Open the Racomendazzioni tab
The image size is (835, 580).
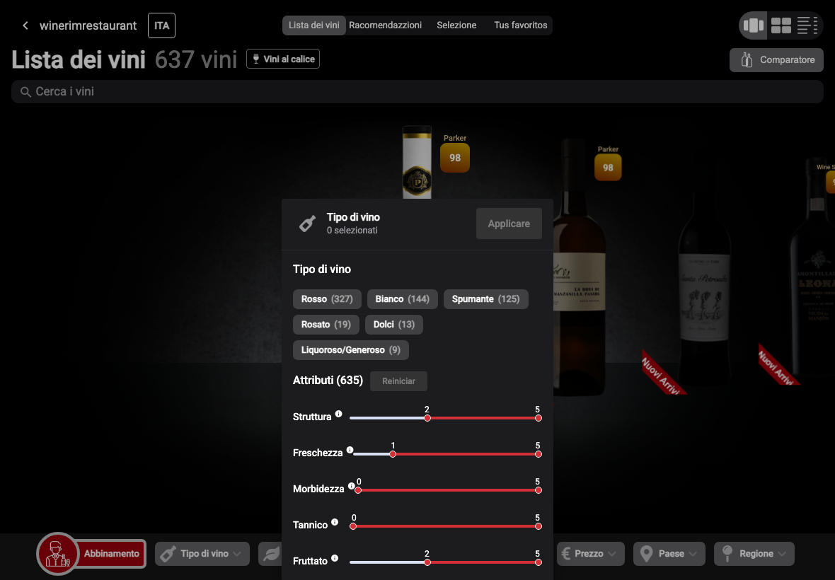(385, 25)
